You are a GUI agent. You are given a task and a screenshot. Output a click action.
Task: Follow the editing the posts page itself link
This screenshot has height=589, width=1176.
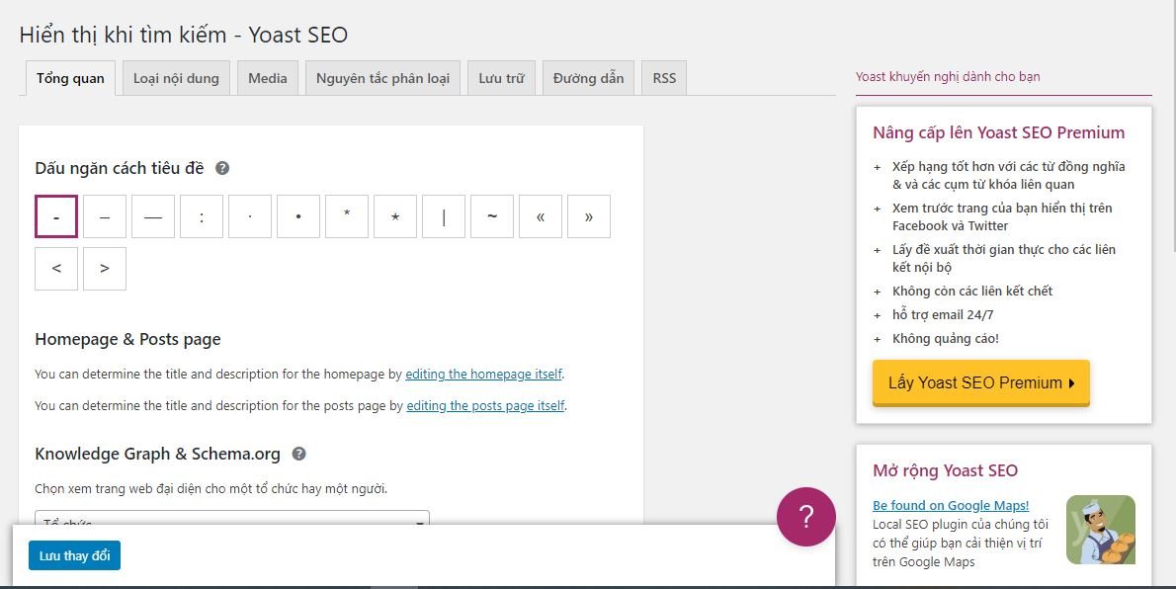pos(485,406)
